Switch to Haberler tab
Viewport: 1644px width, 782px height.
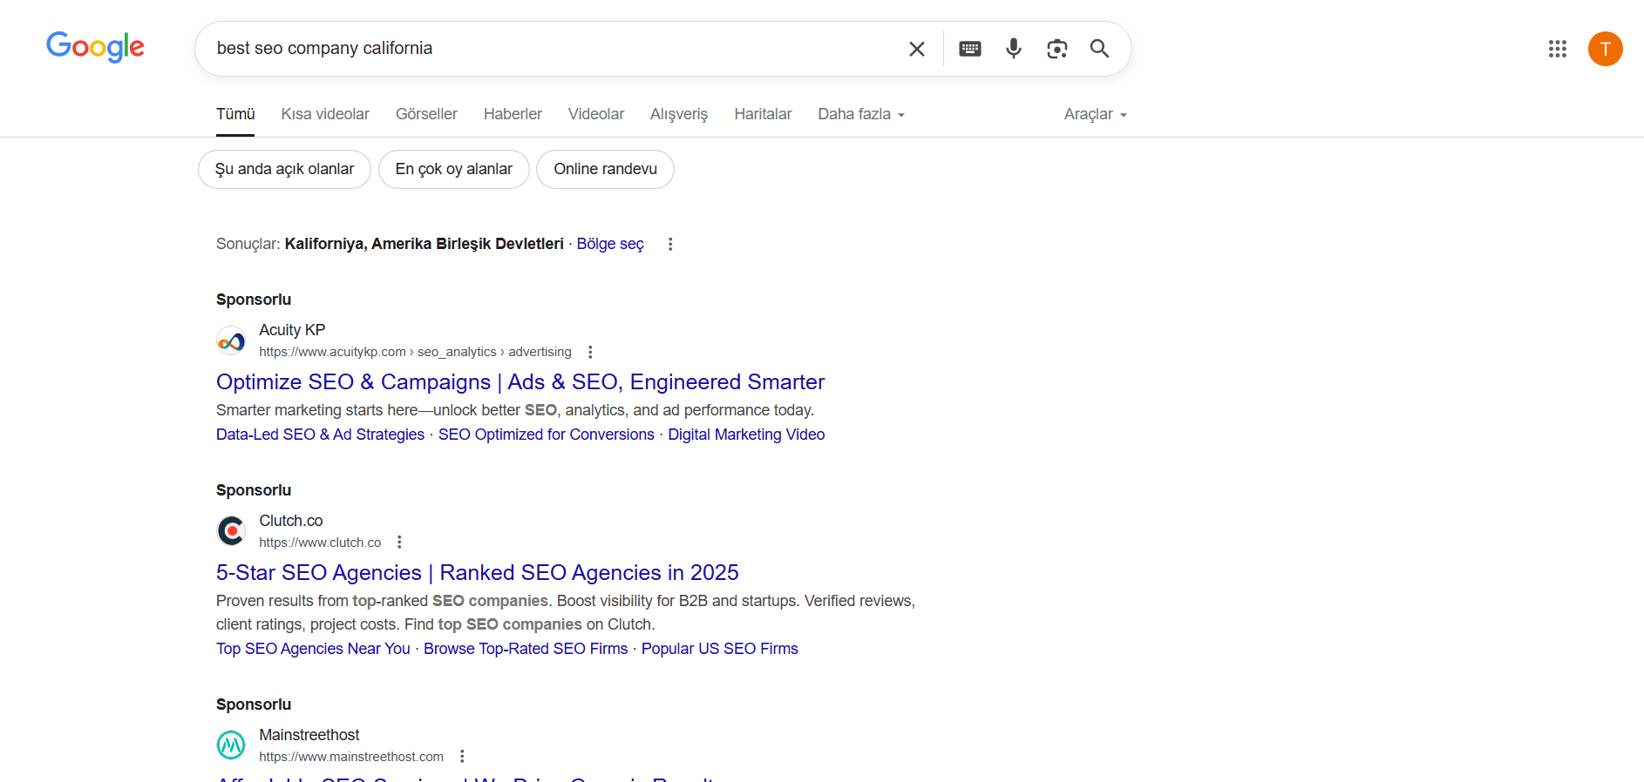coord(513,114)
